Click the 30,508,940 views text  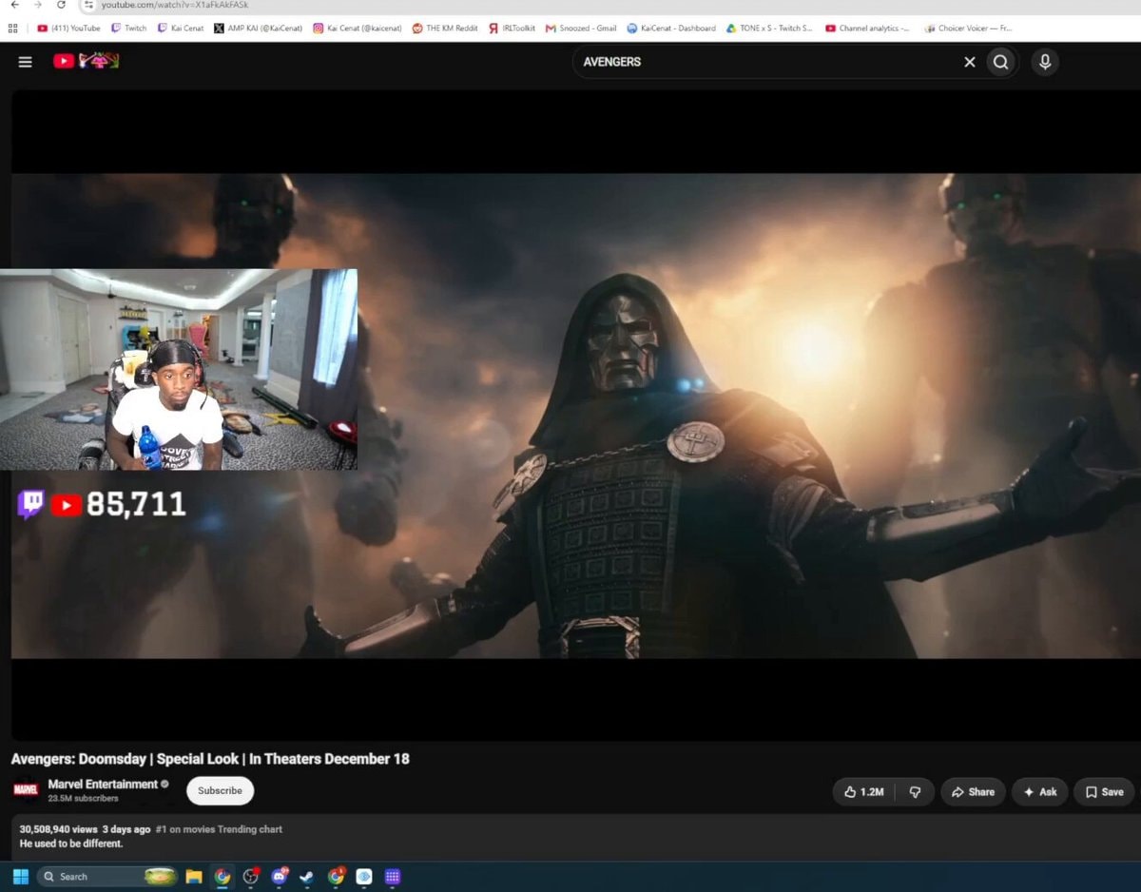click(58, 829)
